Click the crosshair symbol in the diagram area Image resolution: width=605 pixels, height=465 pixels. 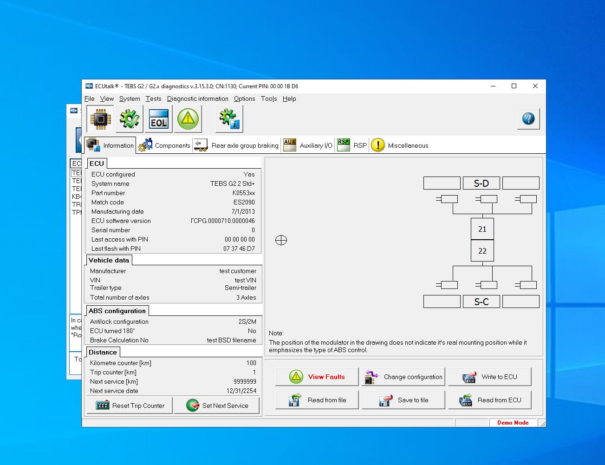(x=281, y=240)
